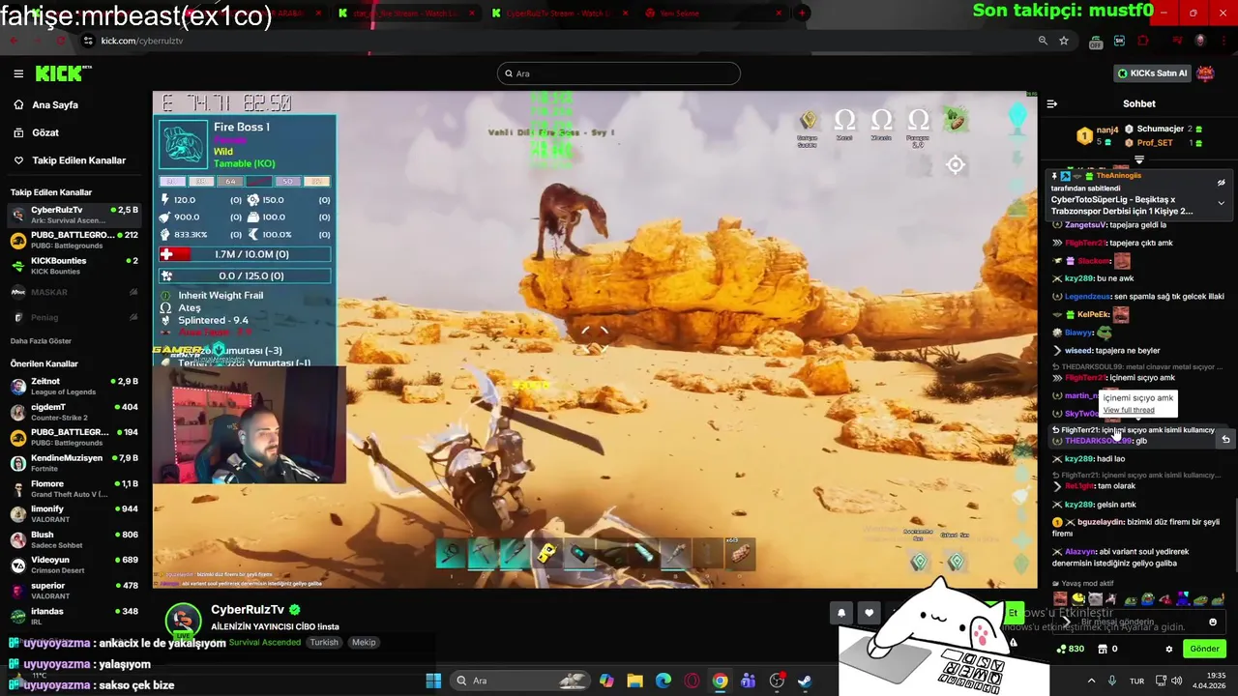
Task: Open a new browser tab with plus
Action: [802, 14]
